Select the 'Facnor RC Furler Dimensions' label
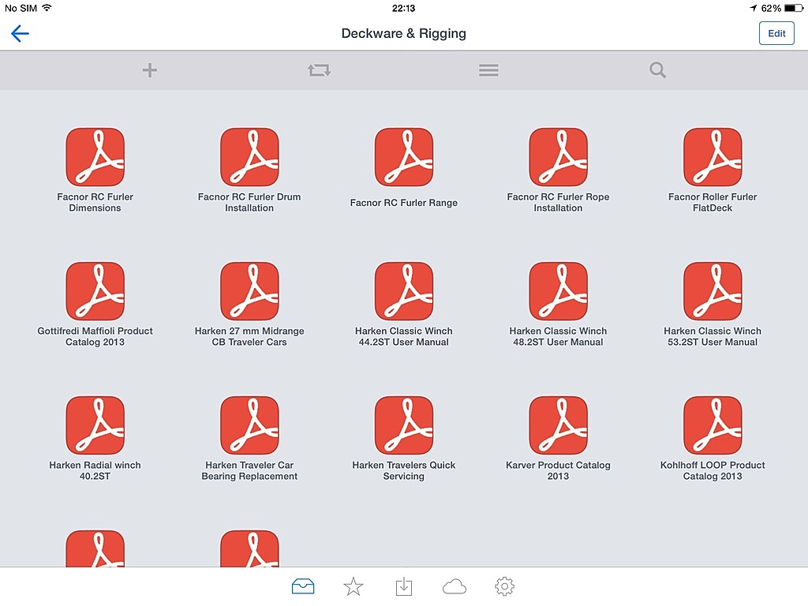 [95, 203]
